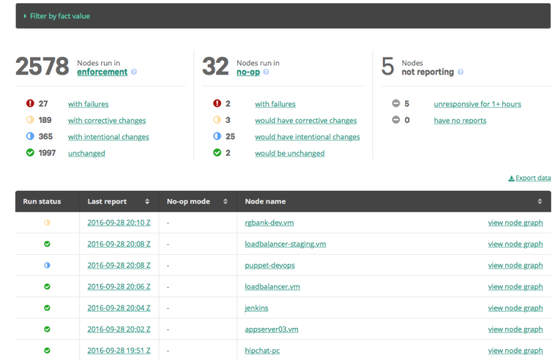Open node rgbank-dev.vm
Viewport: 555px width, 360px height.
(x=269, y=223)
